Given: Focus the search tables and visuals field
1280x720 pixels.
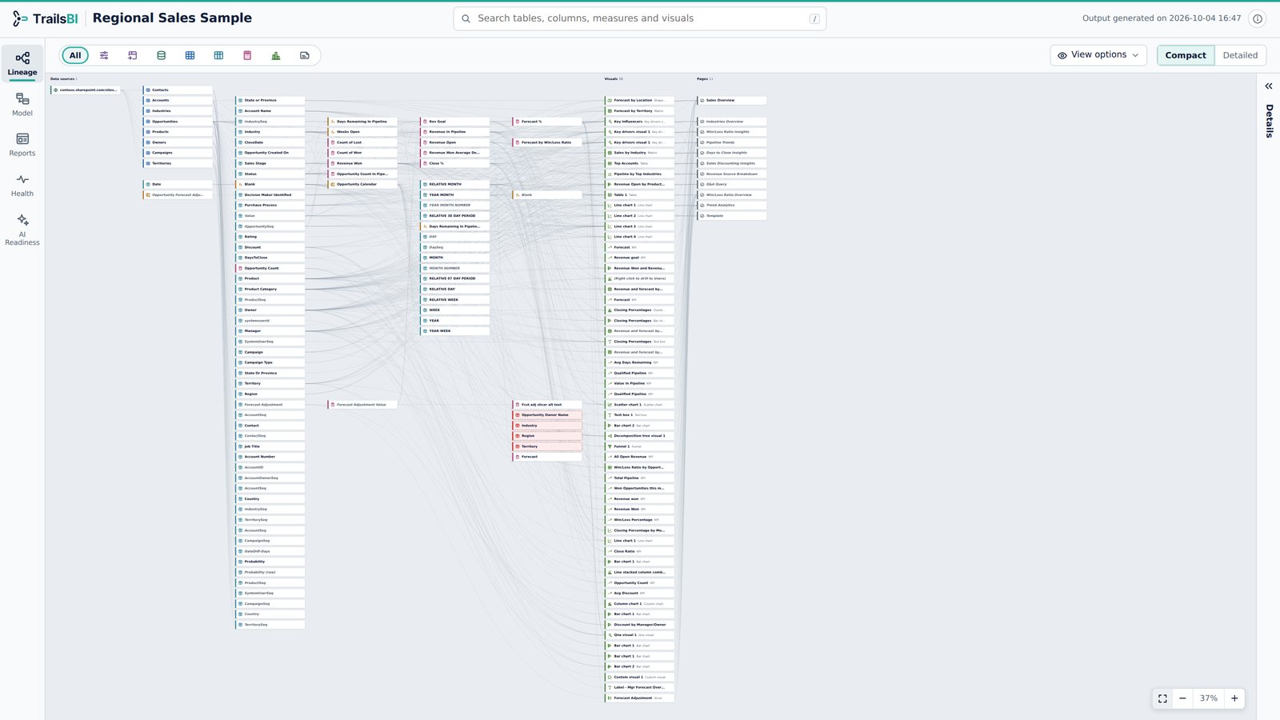Looking at the screenshot, I should pyautogui.click(x=640, y=18).
